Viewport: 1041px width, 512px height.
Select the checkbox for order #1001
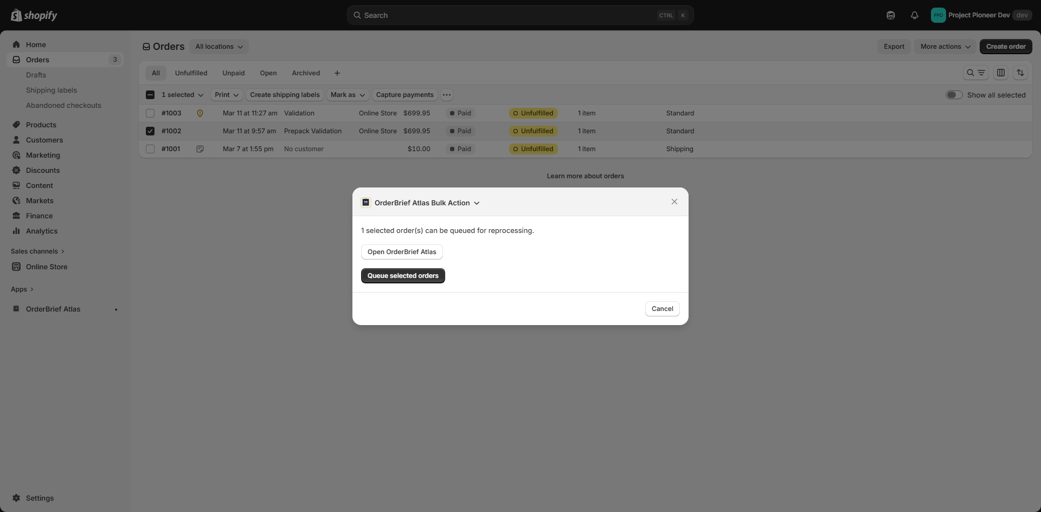150,149
